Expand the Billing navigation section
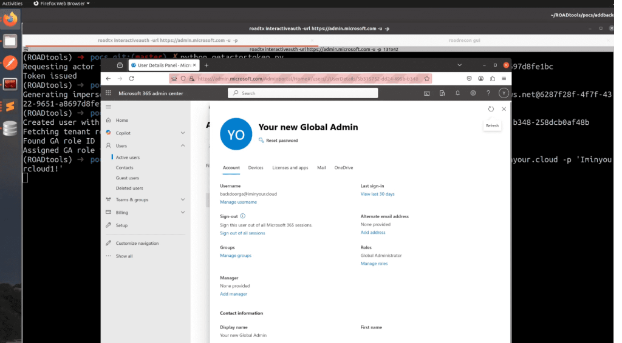The image size is (622, 343). click(x=183, y=212)
